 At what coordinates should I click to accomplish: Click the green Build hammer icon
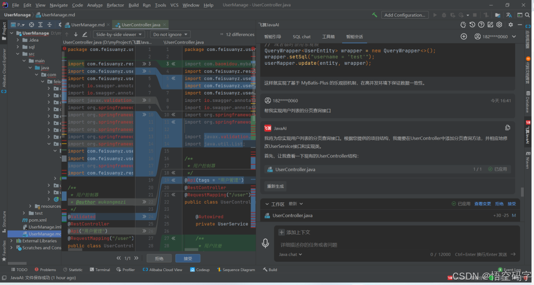tap(375, 15)
